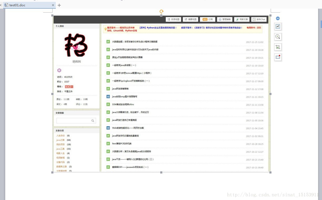The height and width of the screenshot is (200, 322).
Task: Click article java研发打造自己专属海报
Action: tap(124, 120)
